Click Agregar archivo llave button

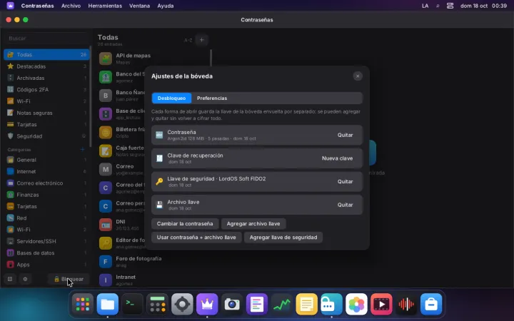pos(253,224)
